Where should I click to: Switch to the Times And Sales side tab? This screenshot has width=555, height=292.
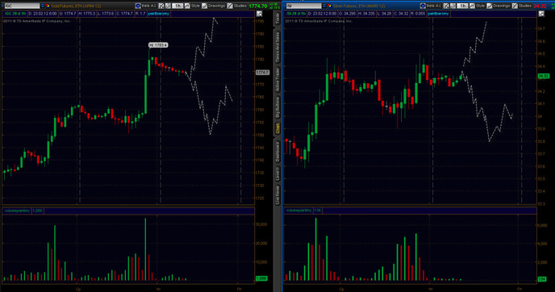pyautogui.click(x=277, y=48)
